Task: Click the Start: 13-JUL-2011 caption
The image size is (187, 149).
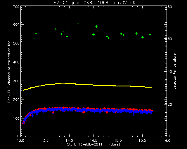Action: point(84,144)
